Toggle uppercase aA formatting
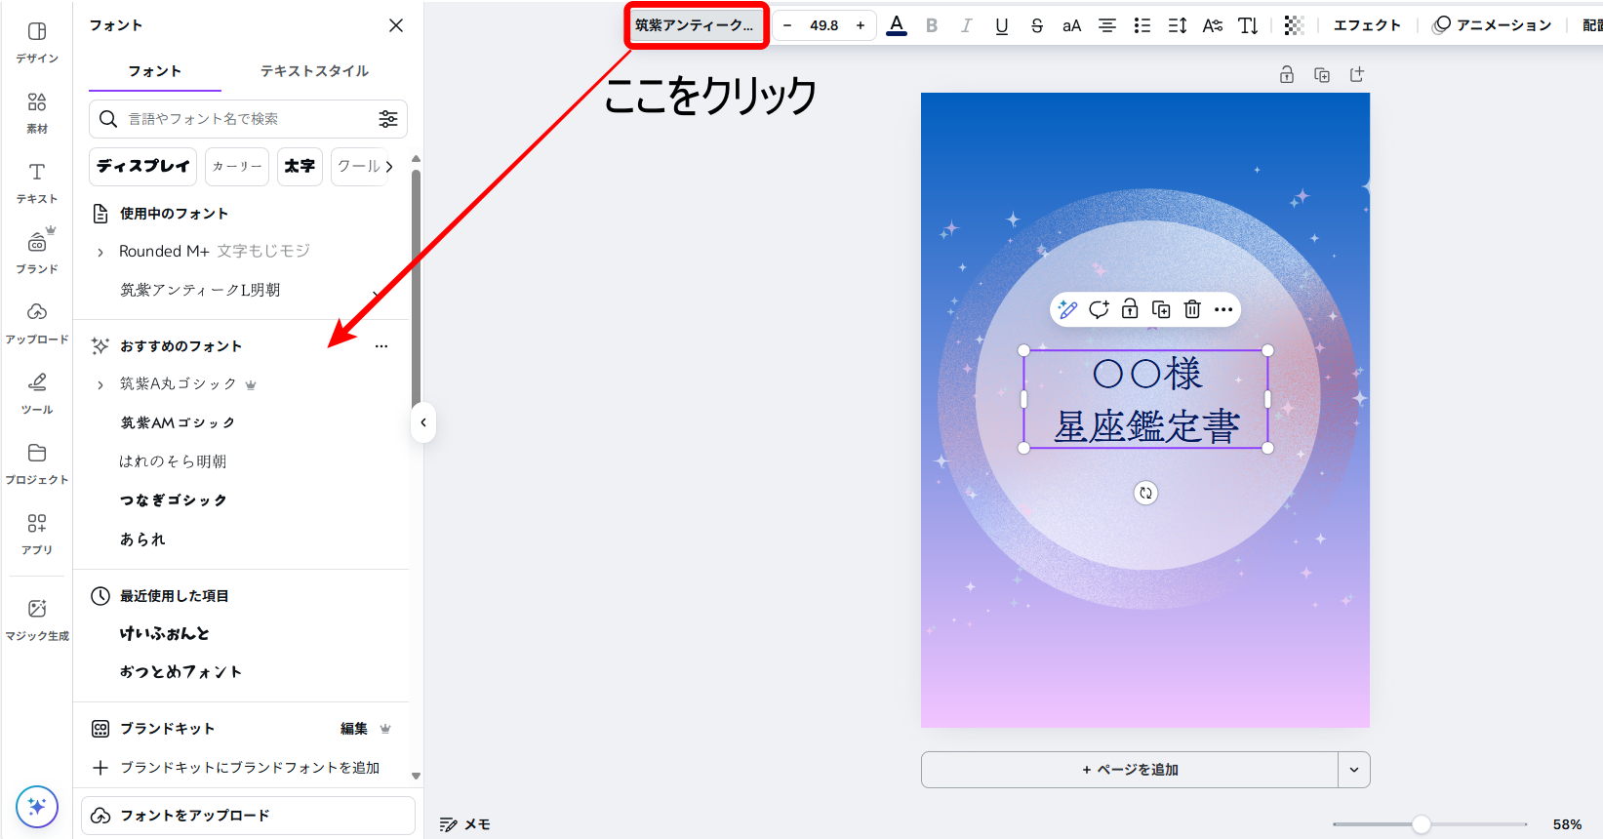 1071,25
